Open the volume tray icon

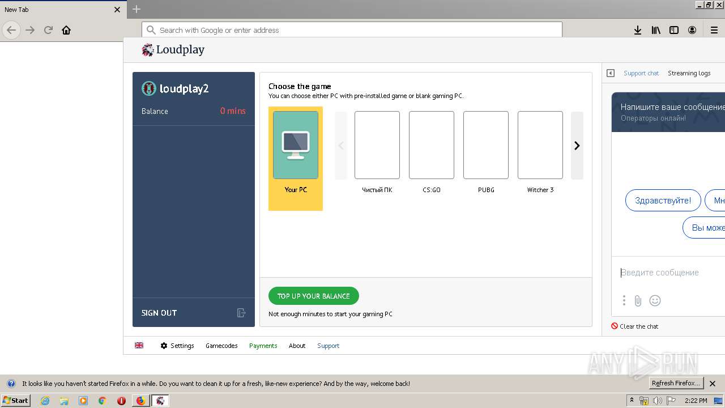(x=658, y=401)
